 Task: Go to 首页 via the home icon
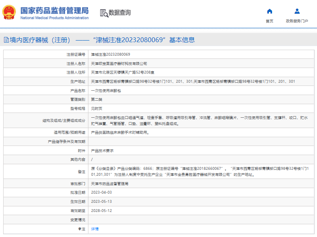(x=270, y=11)
